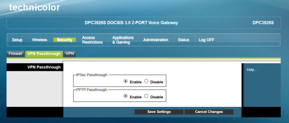Click the DPC3928S DOCSIS 3.0 gateway title
The width and height of the screenshot is (289, 123).
[x=132, y=23]
